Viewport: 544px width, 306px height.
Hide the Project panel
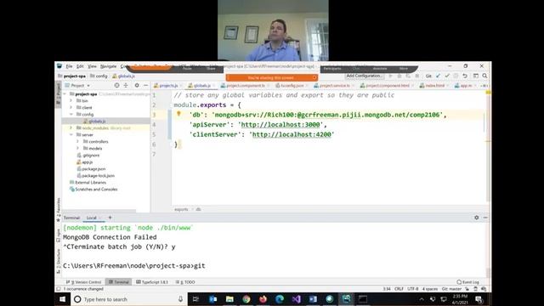tap(145, 85)
